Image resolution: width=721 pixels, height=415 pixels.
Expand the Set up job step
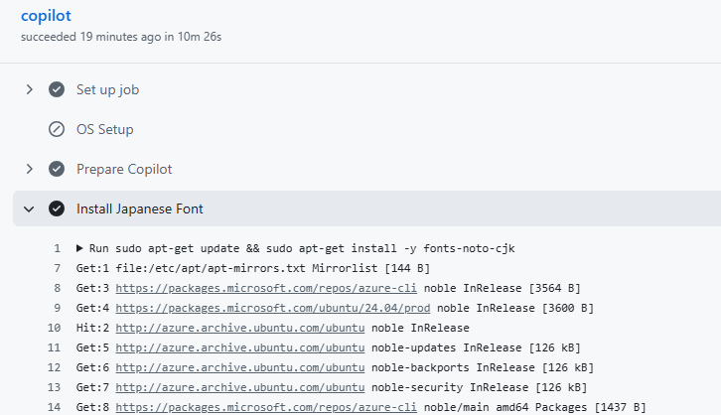pyautogui.click(x=30, y=89)
